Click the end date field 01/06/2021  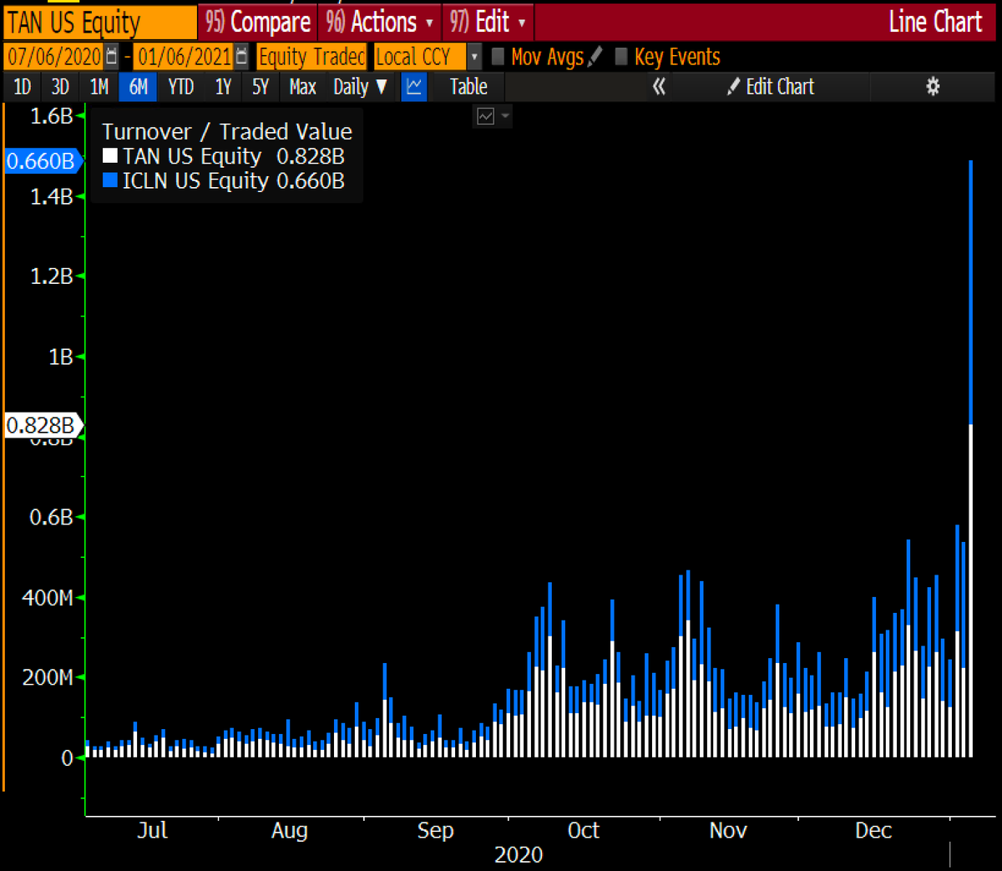pos(184,57)
